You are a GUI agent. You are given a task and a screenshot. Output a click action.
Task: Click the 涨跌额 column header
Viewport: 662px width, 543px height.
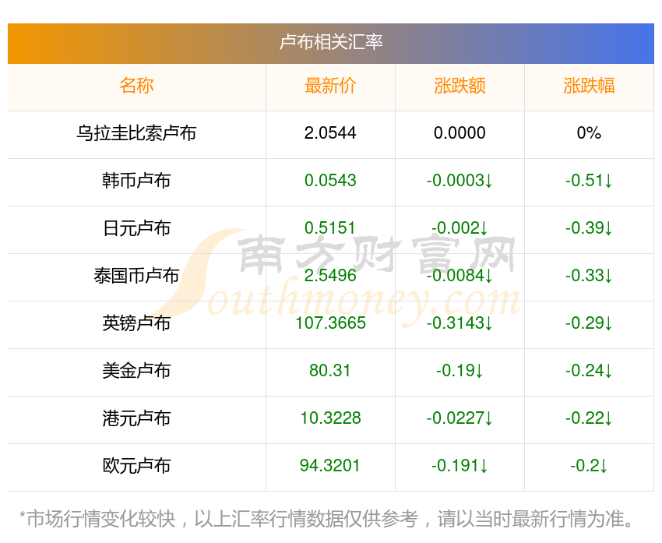(x=460, y=86)
